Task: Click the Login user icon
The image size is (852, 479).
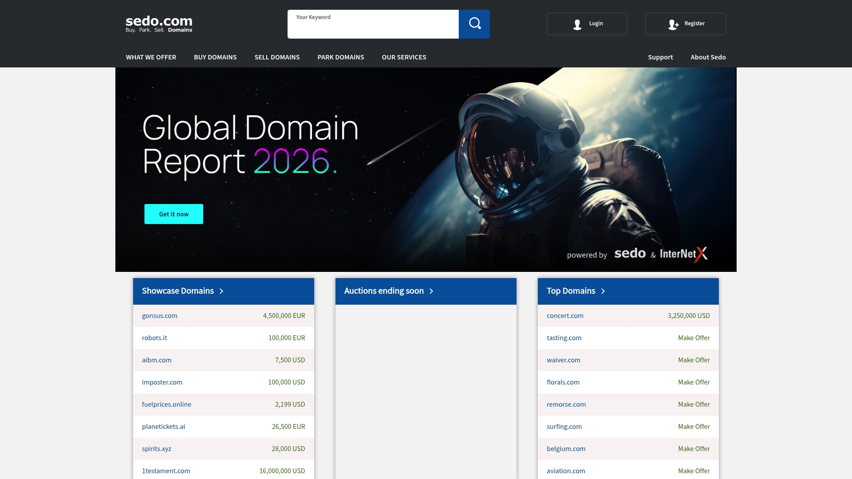Action: (x=576, y=25)
